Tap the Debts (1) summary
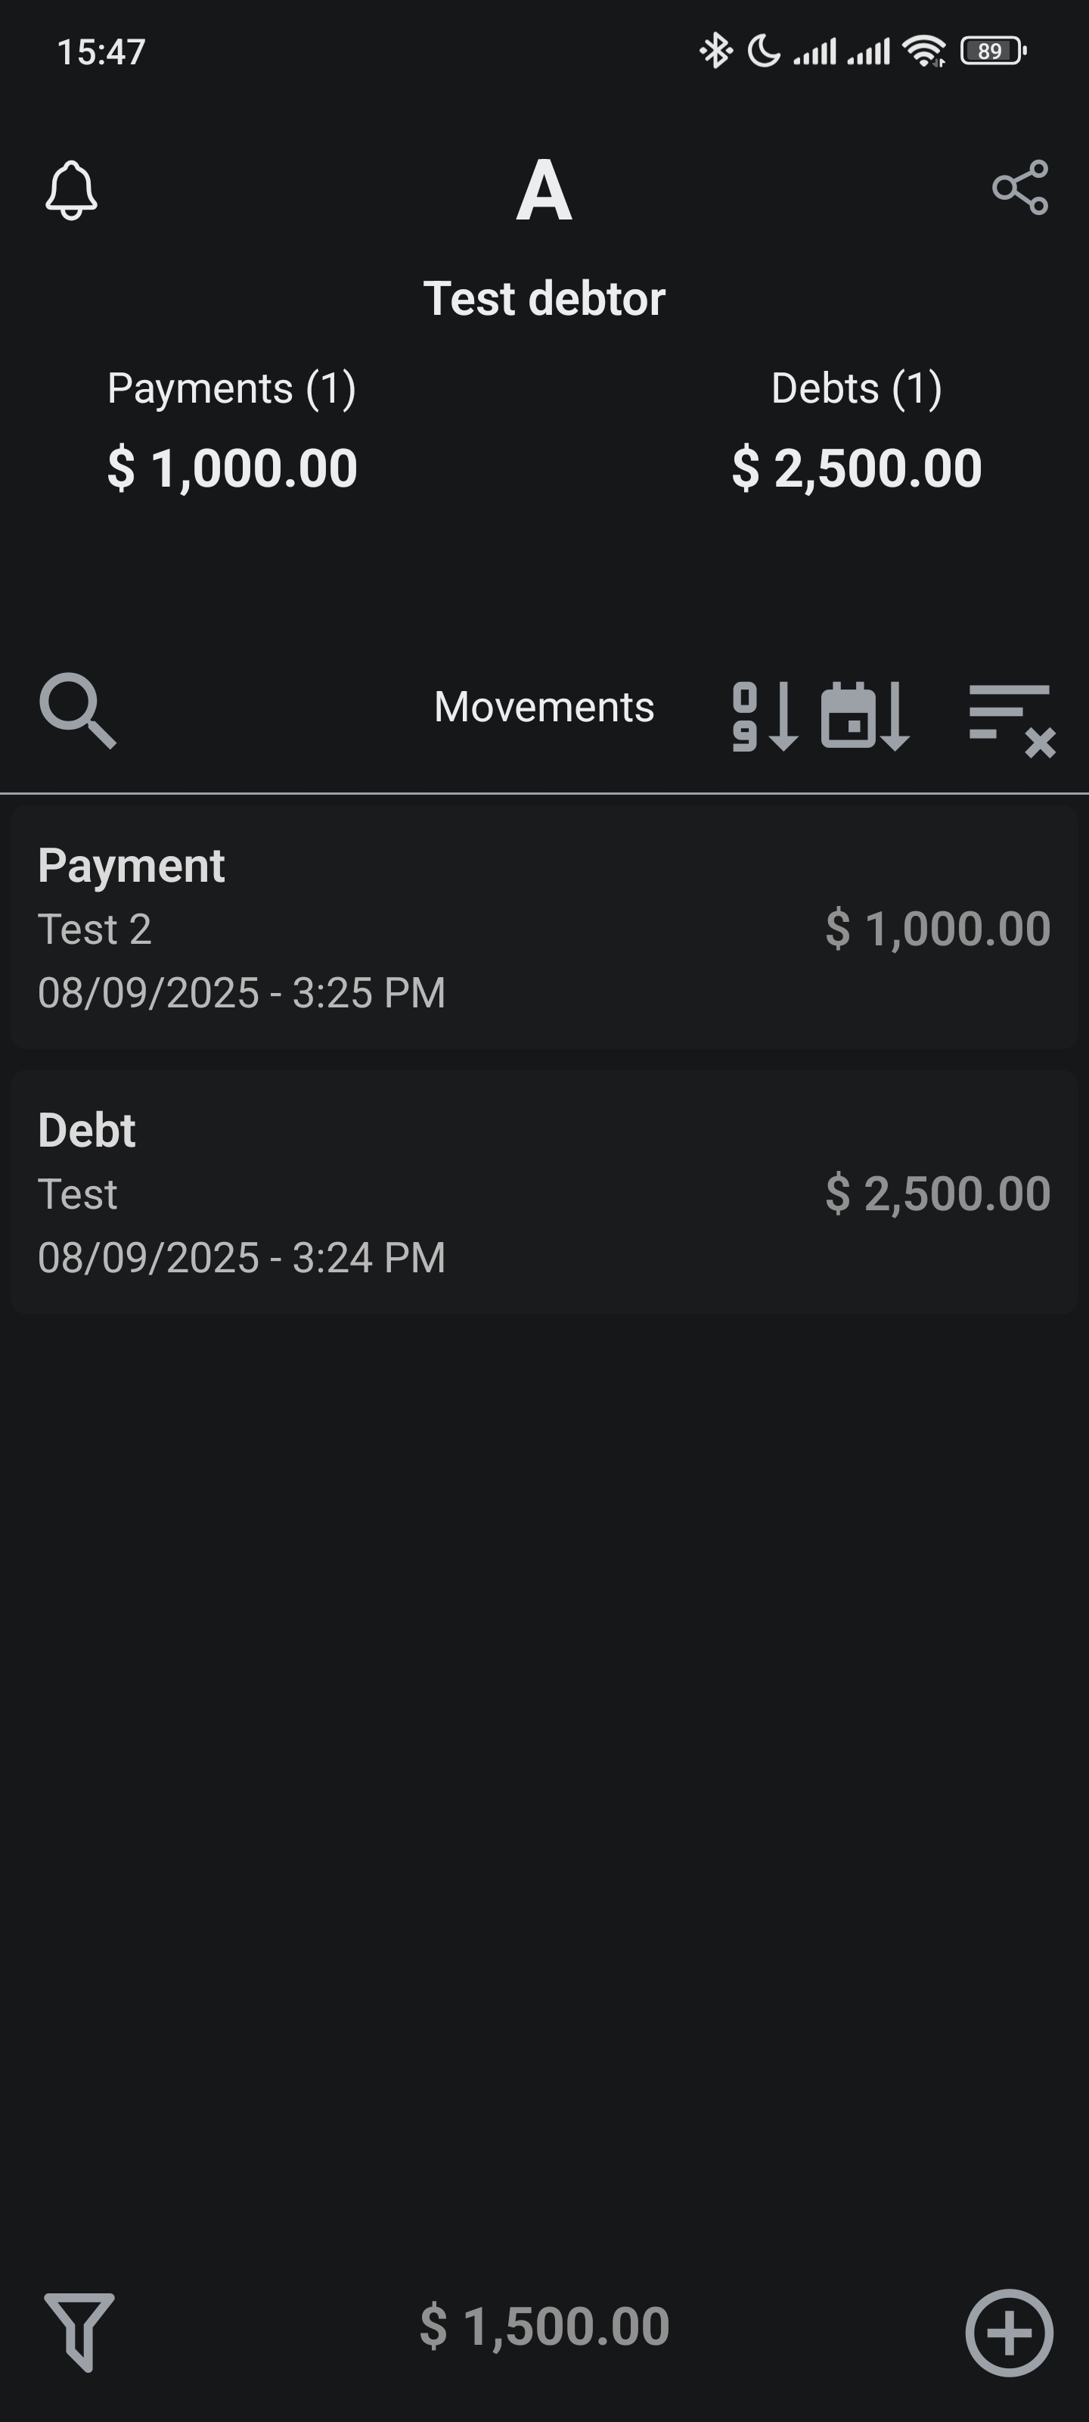1089x2422 pixels. pyautogui.click(x=856, y=388)
